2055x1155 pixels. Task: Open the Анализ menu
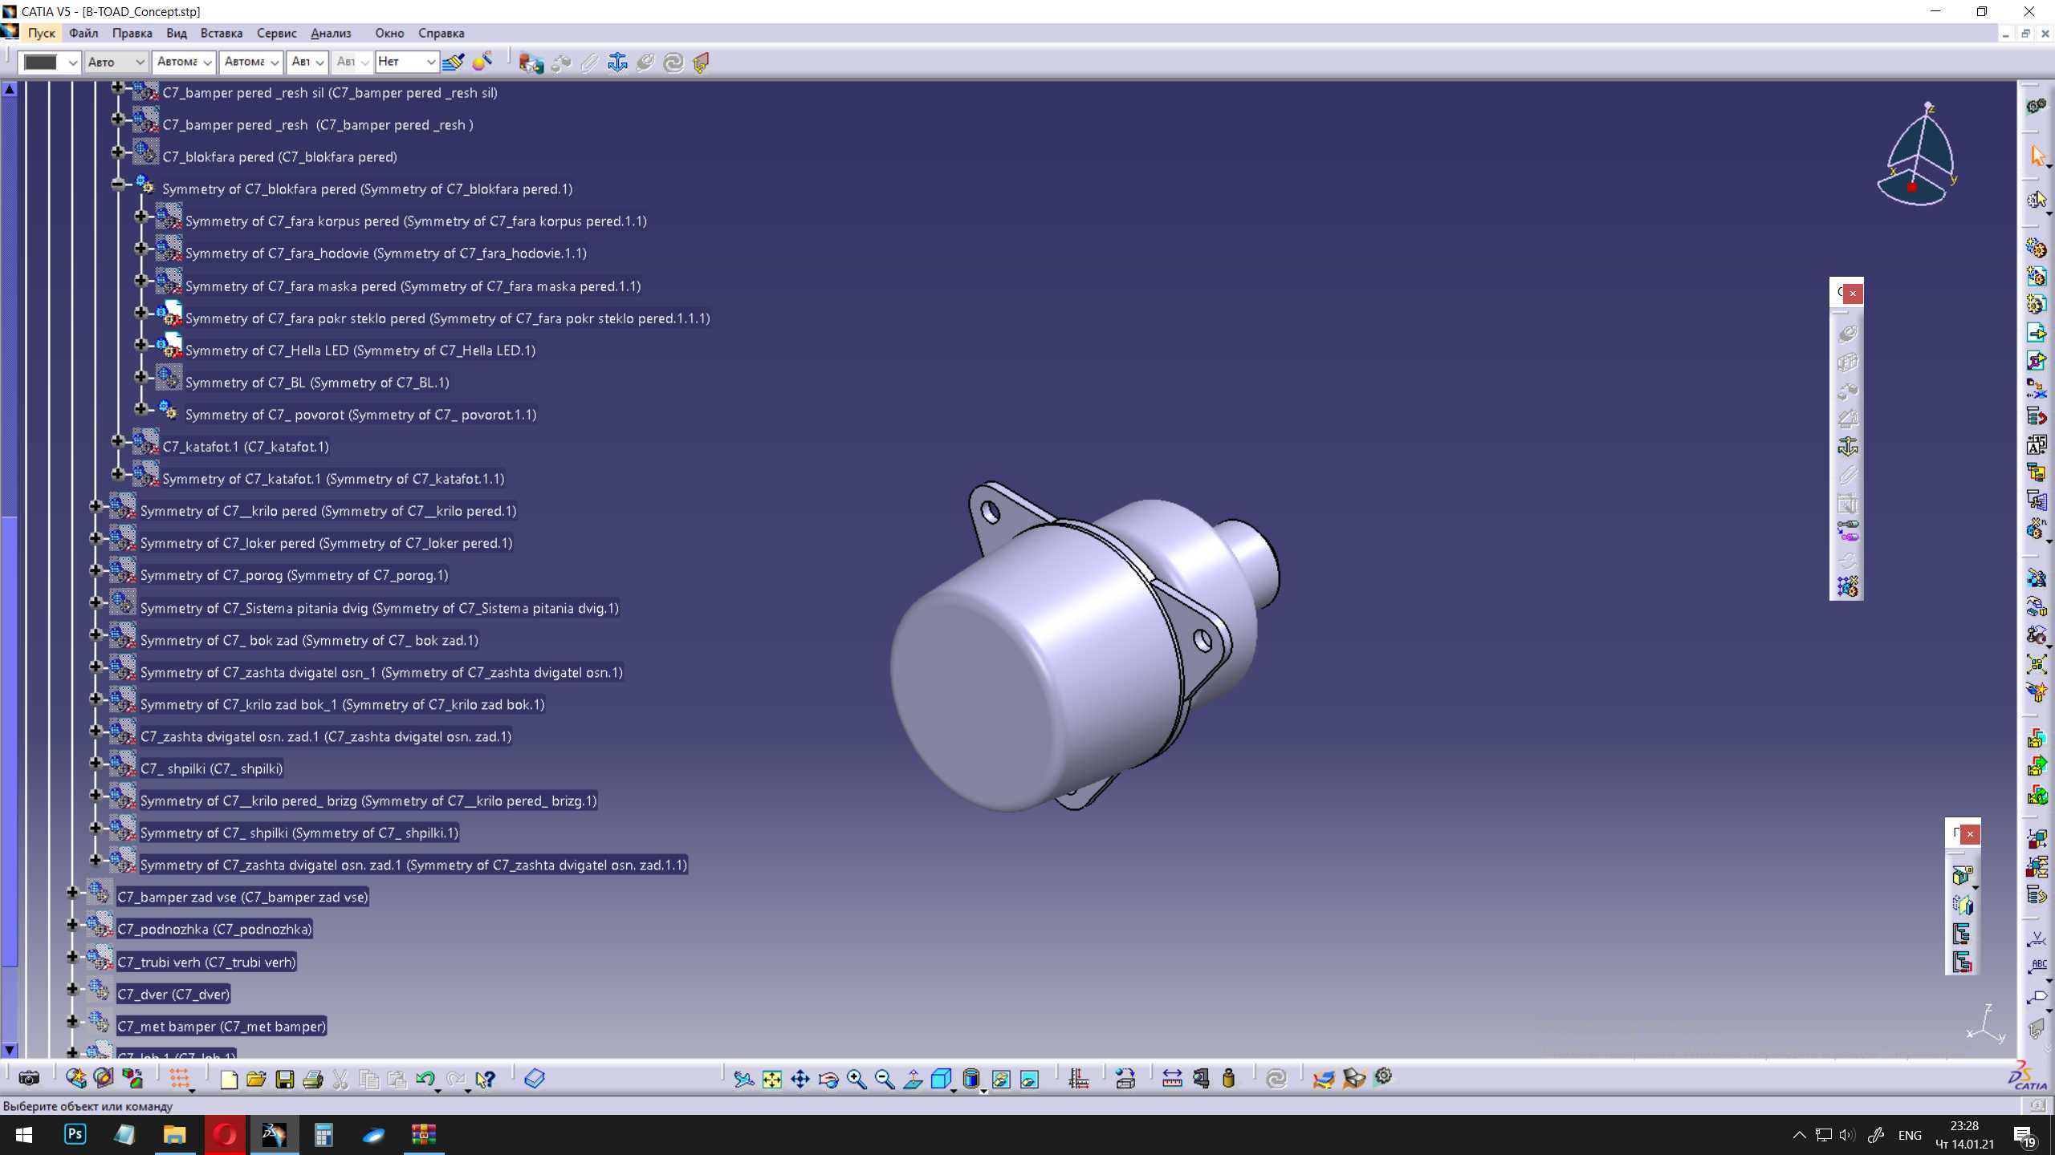(331, 33)
